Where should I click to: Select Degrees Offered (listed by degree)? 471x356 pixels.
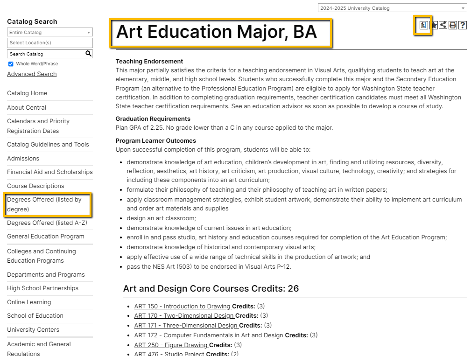[x=44, y=204]
